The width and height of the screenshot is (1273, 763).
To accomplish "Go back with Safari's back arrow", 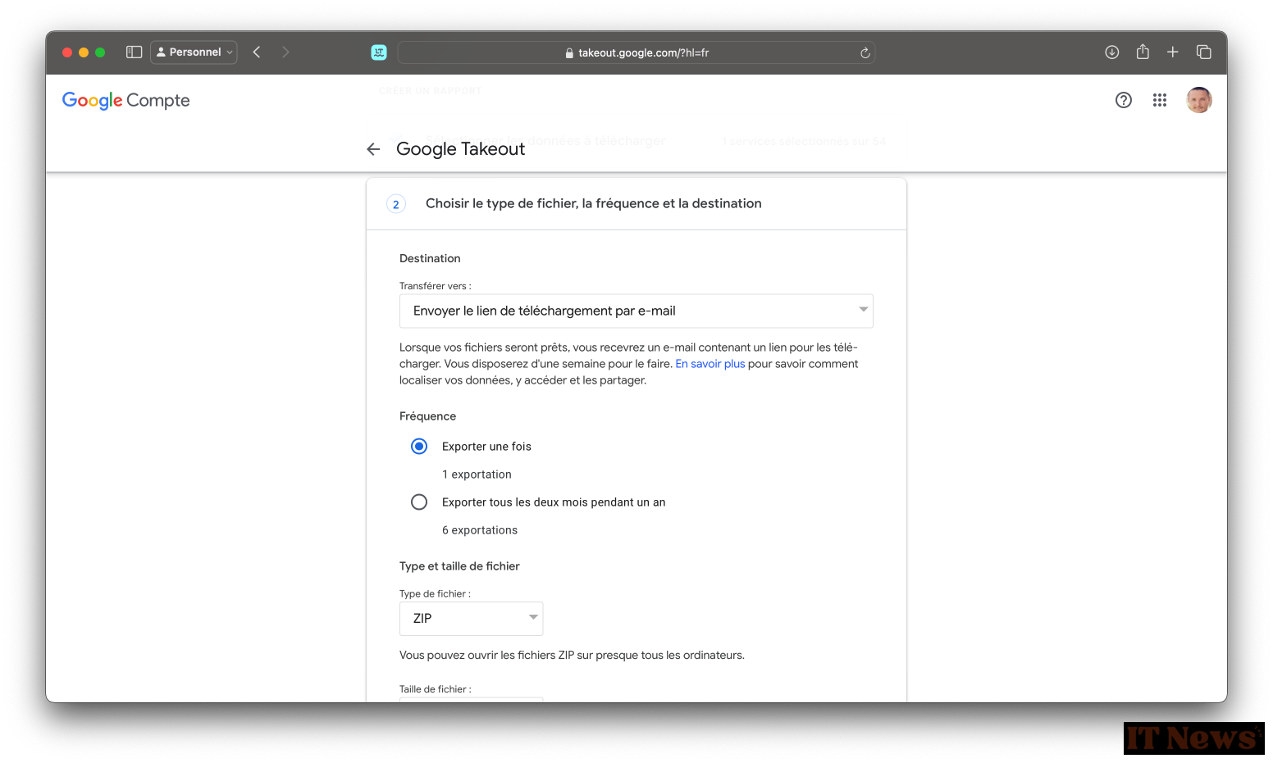I will (257, 52).
